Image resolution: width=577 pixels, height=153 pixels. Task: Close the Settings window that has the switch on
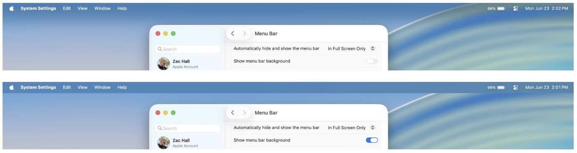[158, 113]
